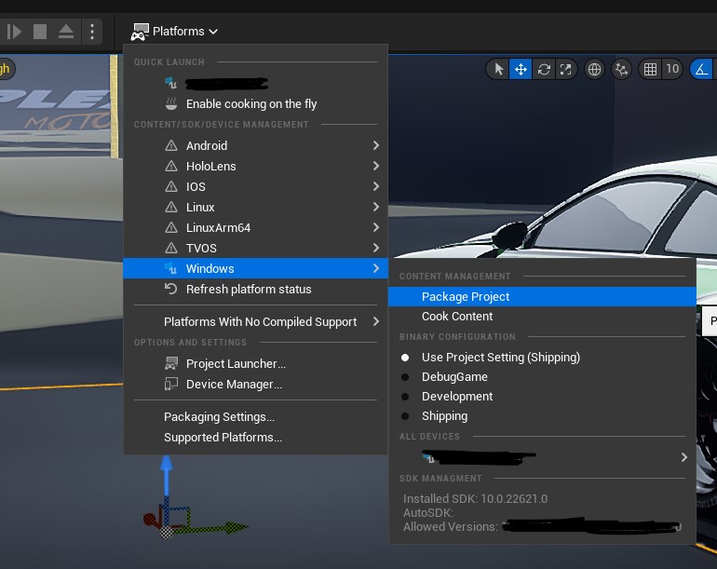Choose Cook Content
This screenshot has width=717, height=569.
[x=542, y=316]
